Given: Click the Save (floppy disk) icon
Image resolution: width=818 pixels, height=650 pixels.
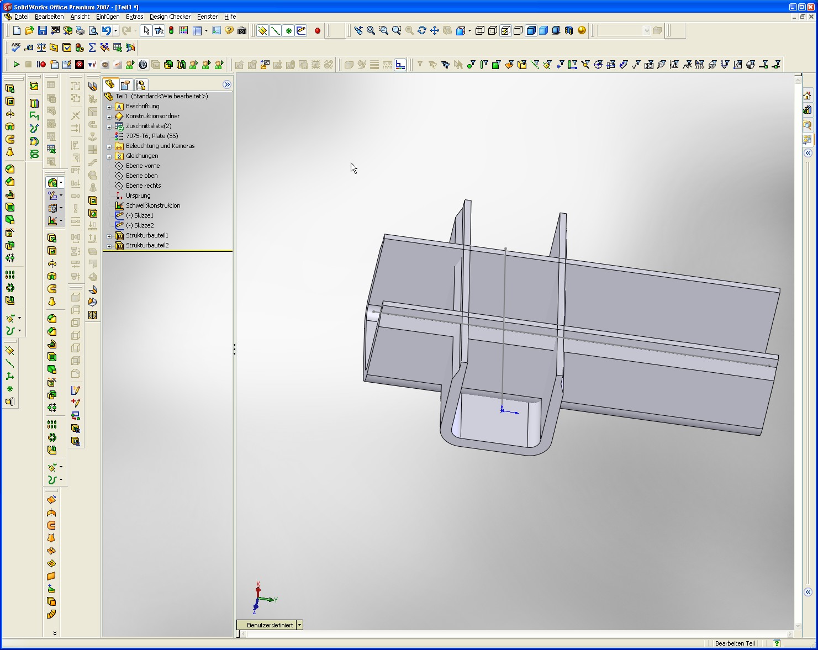Looking at the screenshot, I should pyautogui.click(x=43, y=31).
